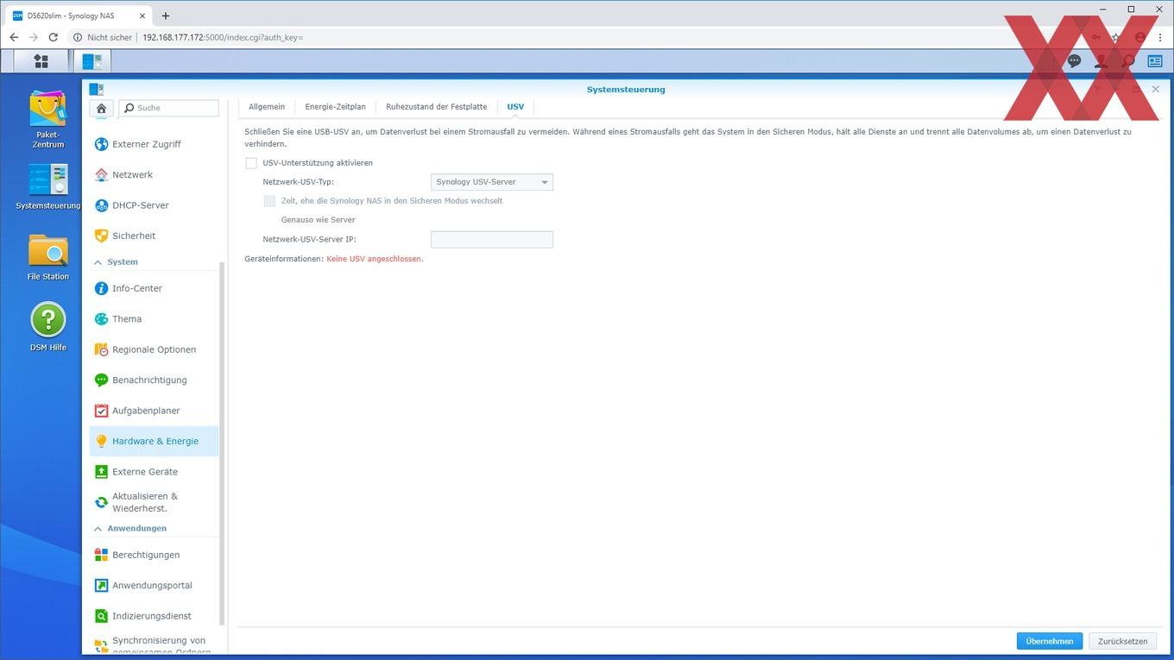Open DSM notifications chat bubble icon

[x=1074, y=61]
